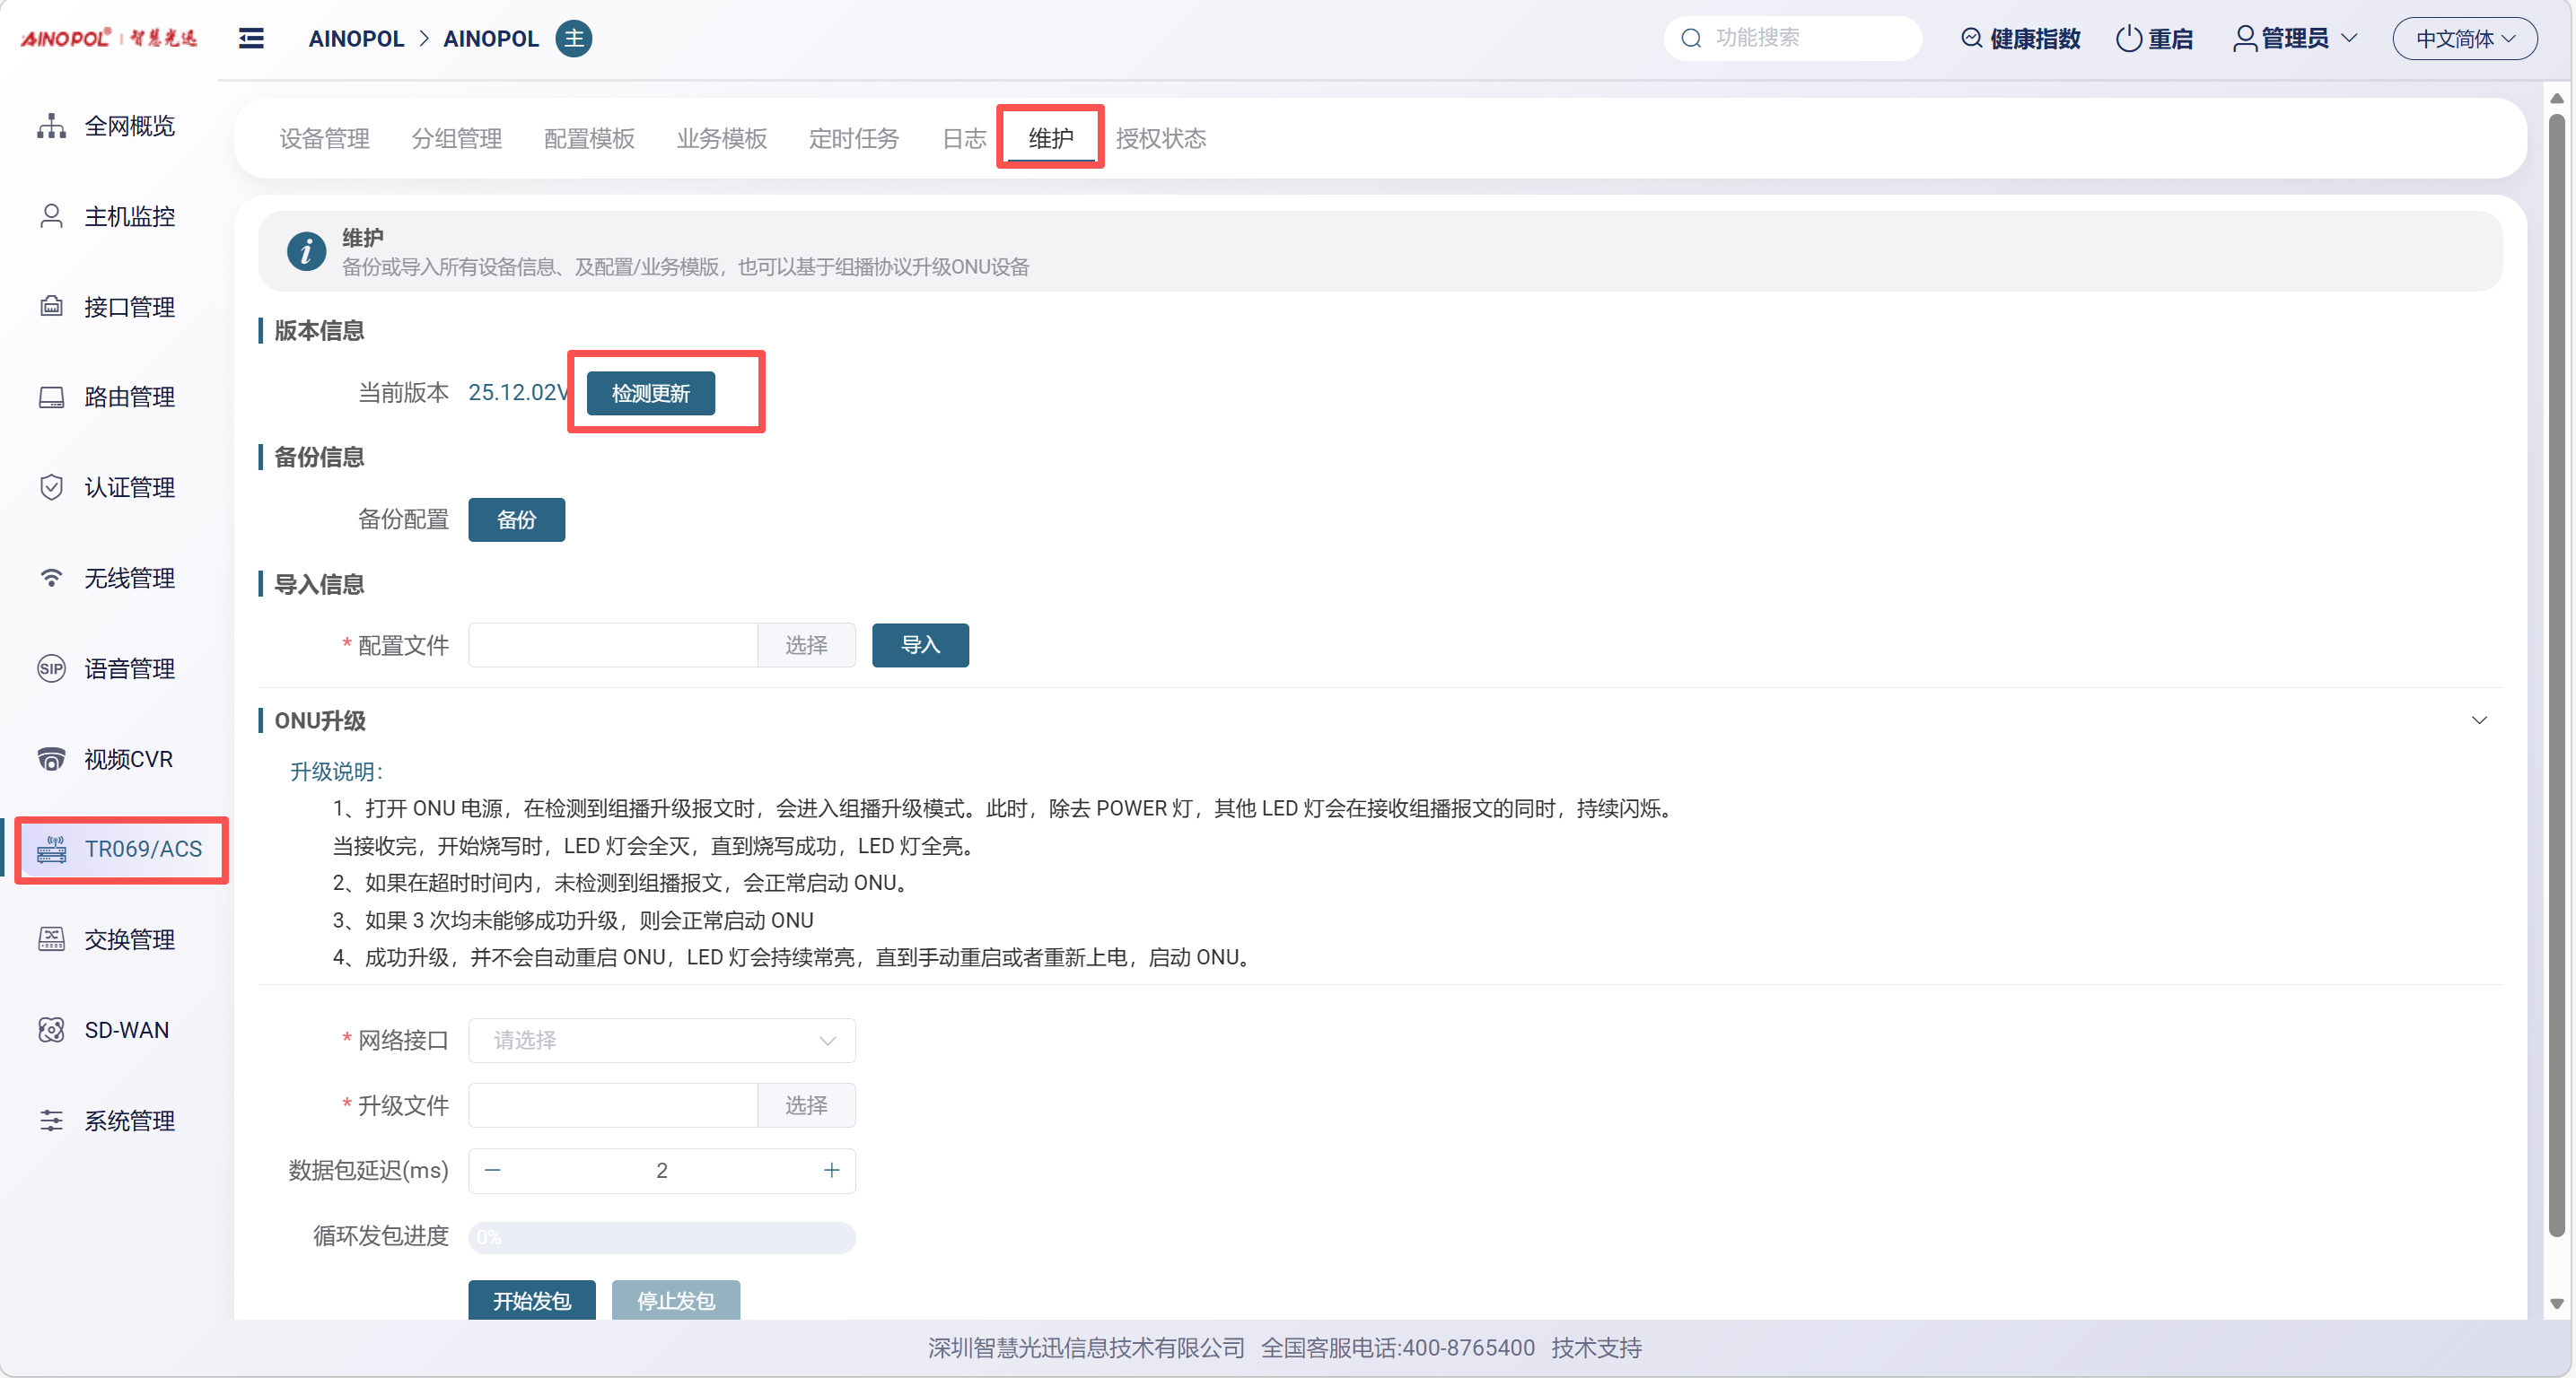
Task: Open 接口管理 interface management icon
Action: point(51,307)
